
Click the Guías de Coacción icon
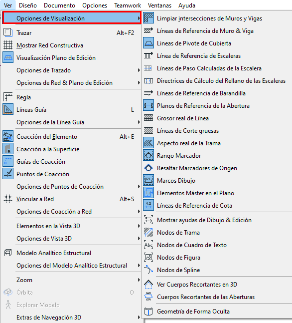pyautogui.click(x=8, y=162)
